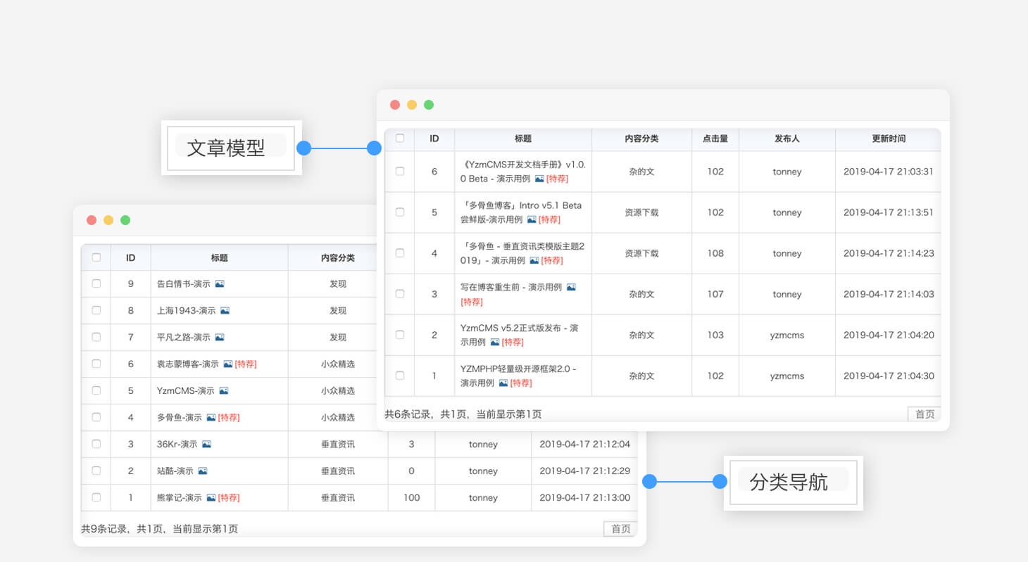The height and width of the screenshot is (562, 1028).
Task: Tick checkbox for 多骨鱼博客 Intro v5.1 row
Action: (400, 212)
